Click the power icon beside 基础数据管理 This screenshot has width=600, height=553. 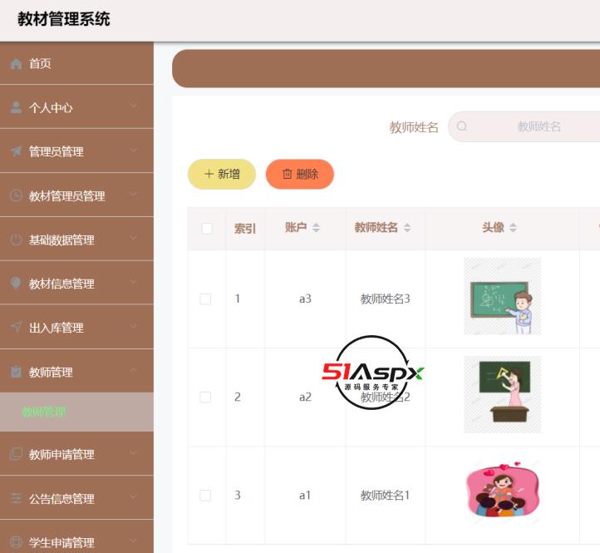pyautogui.click(x=16, y=239)
